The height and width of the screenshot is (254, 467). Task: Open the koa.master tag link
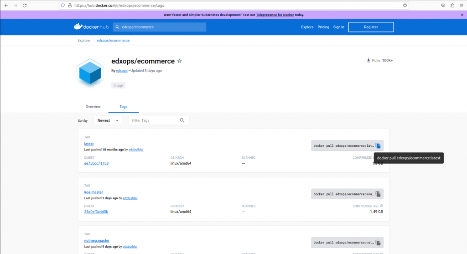coord(93,192)
